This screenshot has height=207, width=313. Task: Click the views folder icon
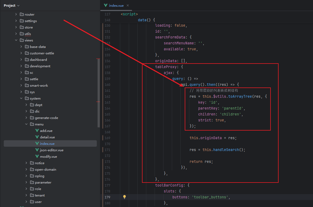22,40
